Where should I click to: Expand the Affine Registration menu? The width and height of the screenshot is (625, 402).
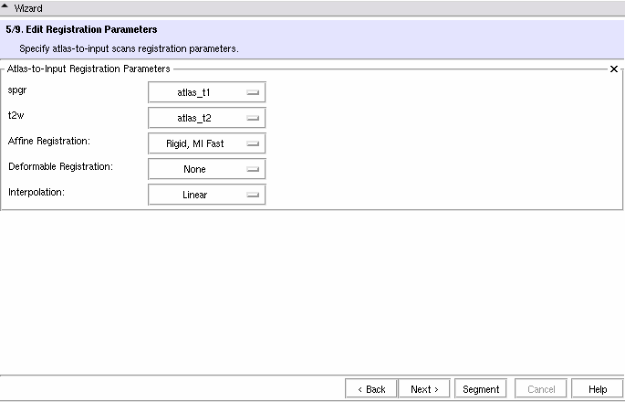point(206,143)
